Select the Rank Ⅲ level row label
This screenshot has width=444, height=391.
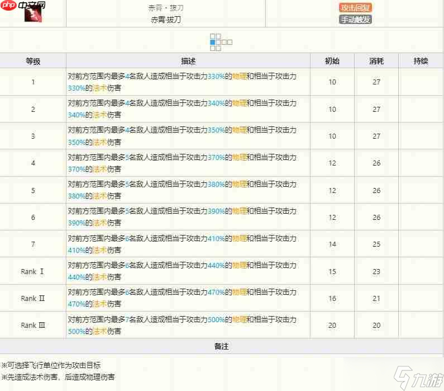[x=33, y=325]
